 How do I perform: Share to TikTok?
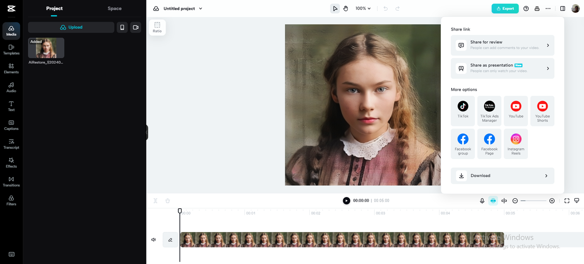(463, 111)
